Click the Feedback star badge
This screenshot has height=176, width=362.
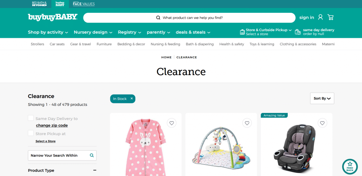(x=350, y=166)
